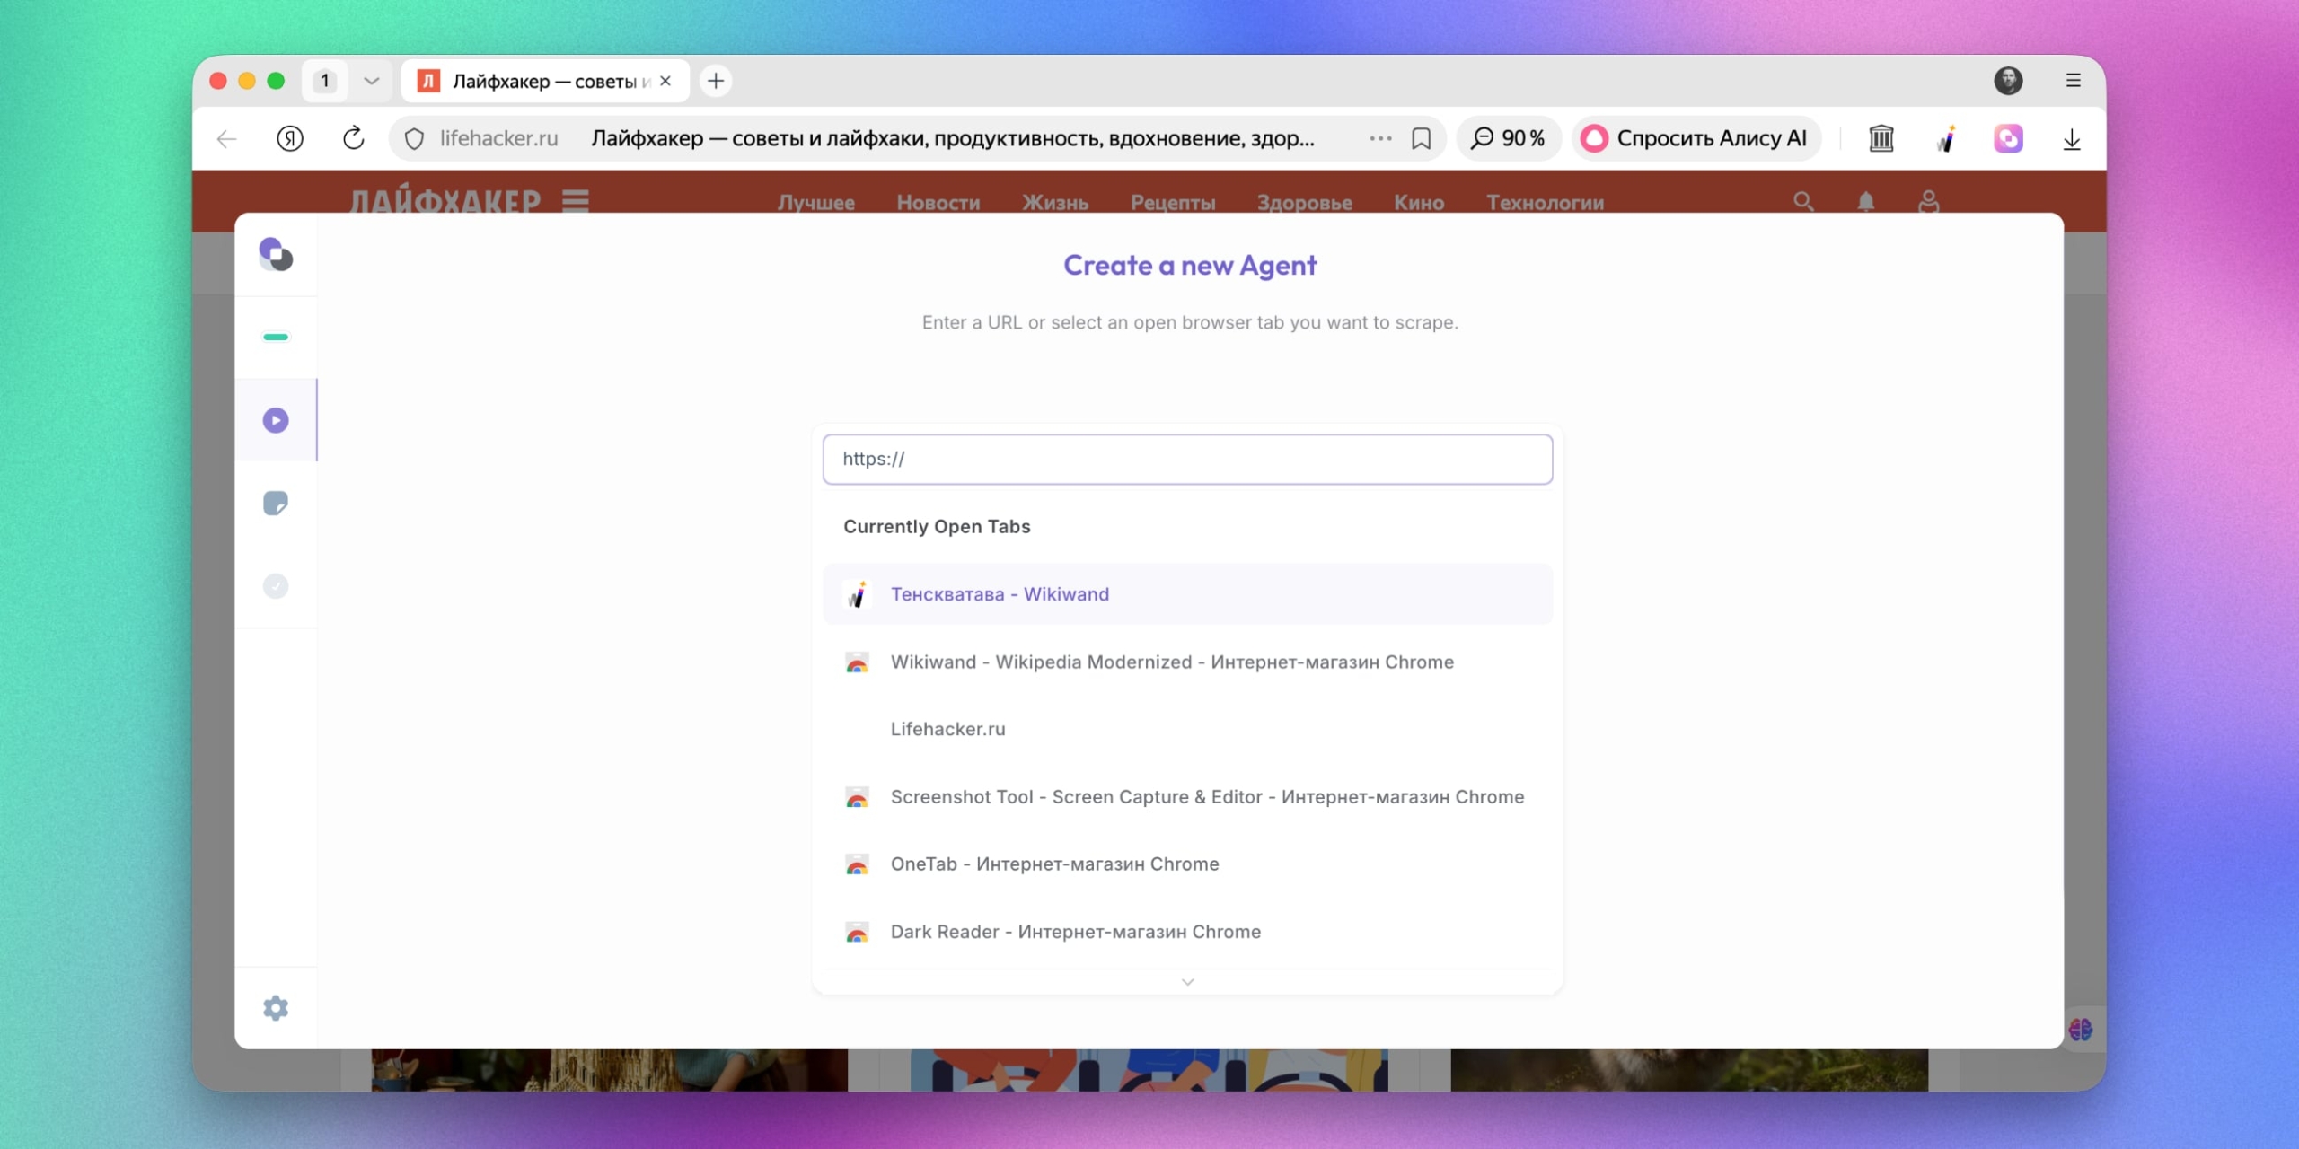
Task: Open the address bar three-dot menu
Action: click(x=1380, y=138)
